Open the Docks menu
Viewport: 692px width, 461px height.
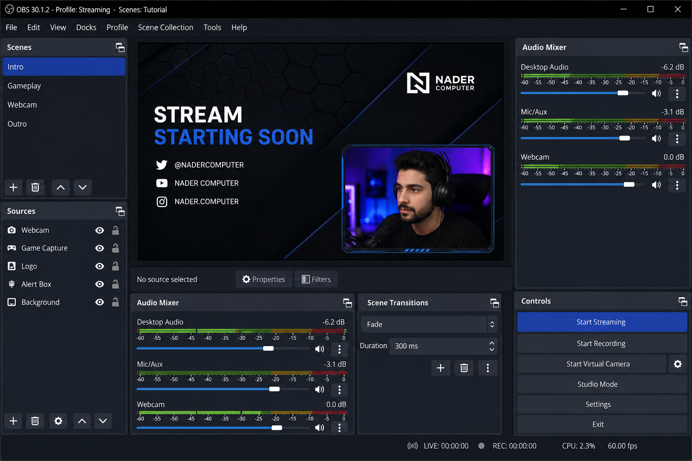[86, 27]
